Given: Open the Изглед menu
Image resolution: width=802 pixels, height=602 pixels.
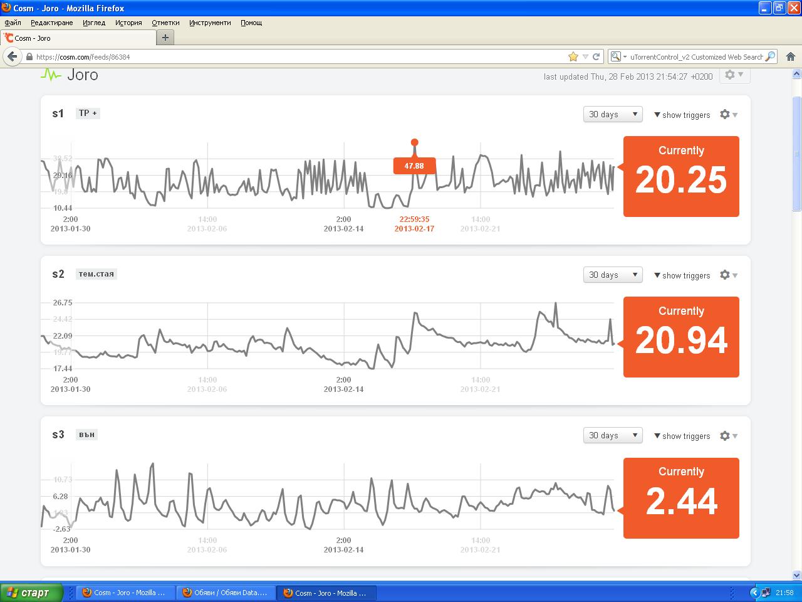Looking at the screenshot, I should pyautogui.click(x=94, y=23).
